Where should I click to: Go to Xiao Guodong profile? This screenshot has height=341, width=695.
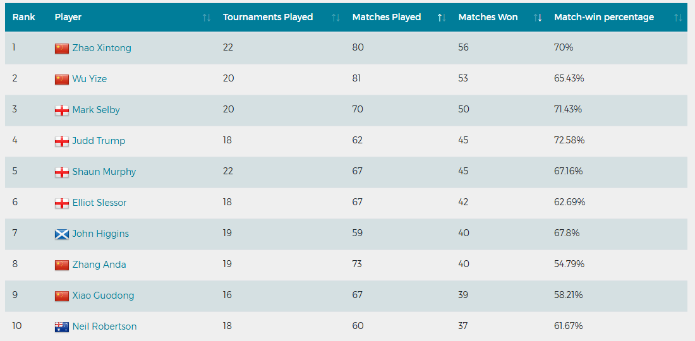point(103,296)
